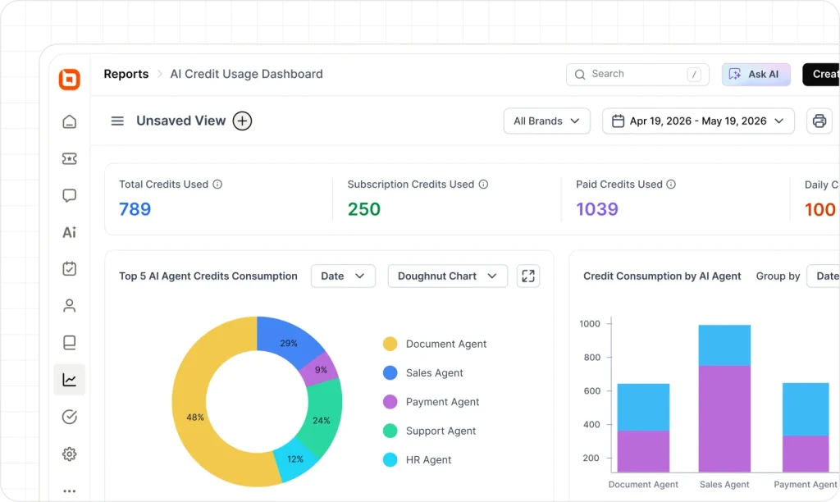Screen dimensions: 840x502
Task: Click the Document Agent bar's blue section
Action: tap(643, 407)
